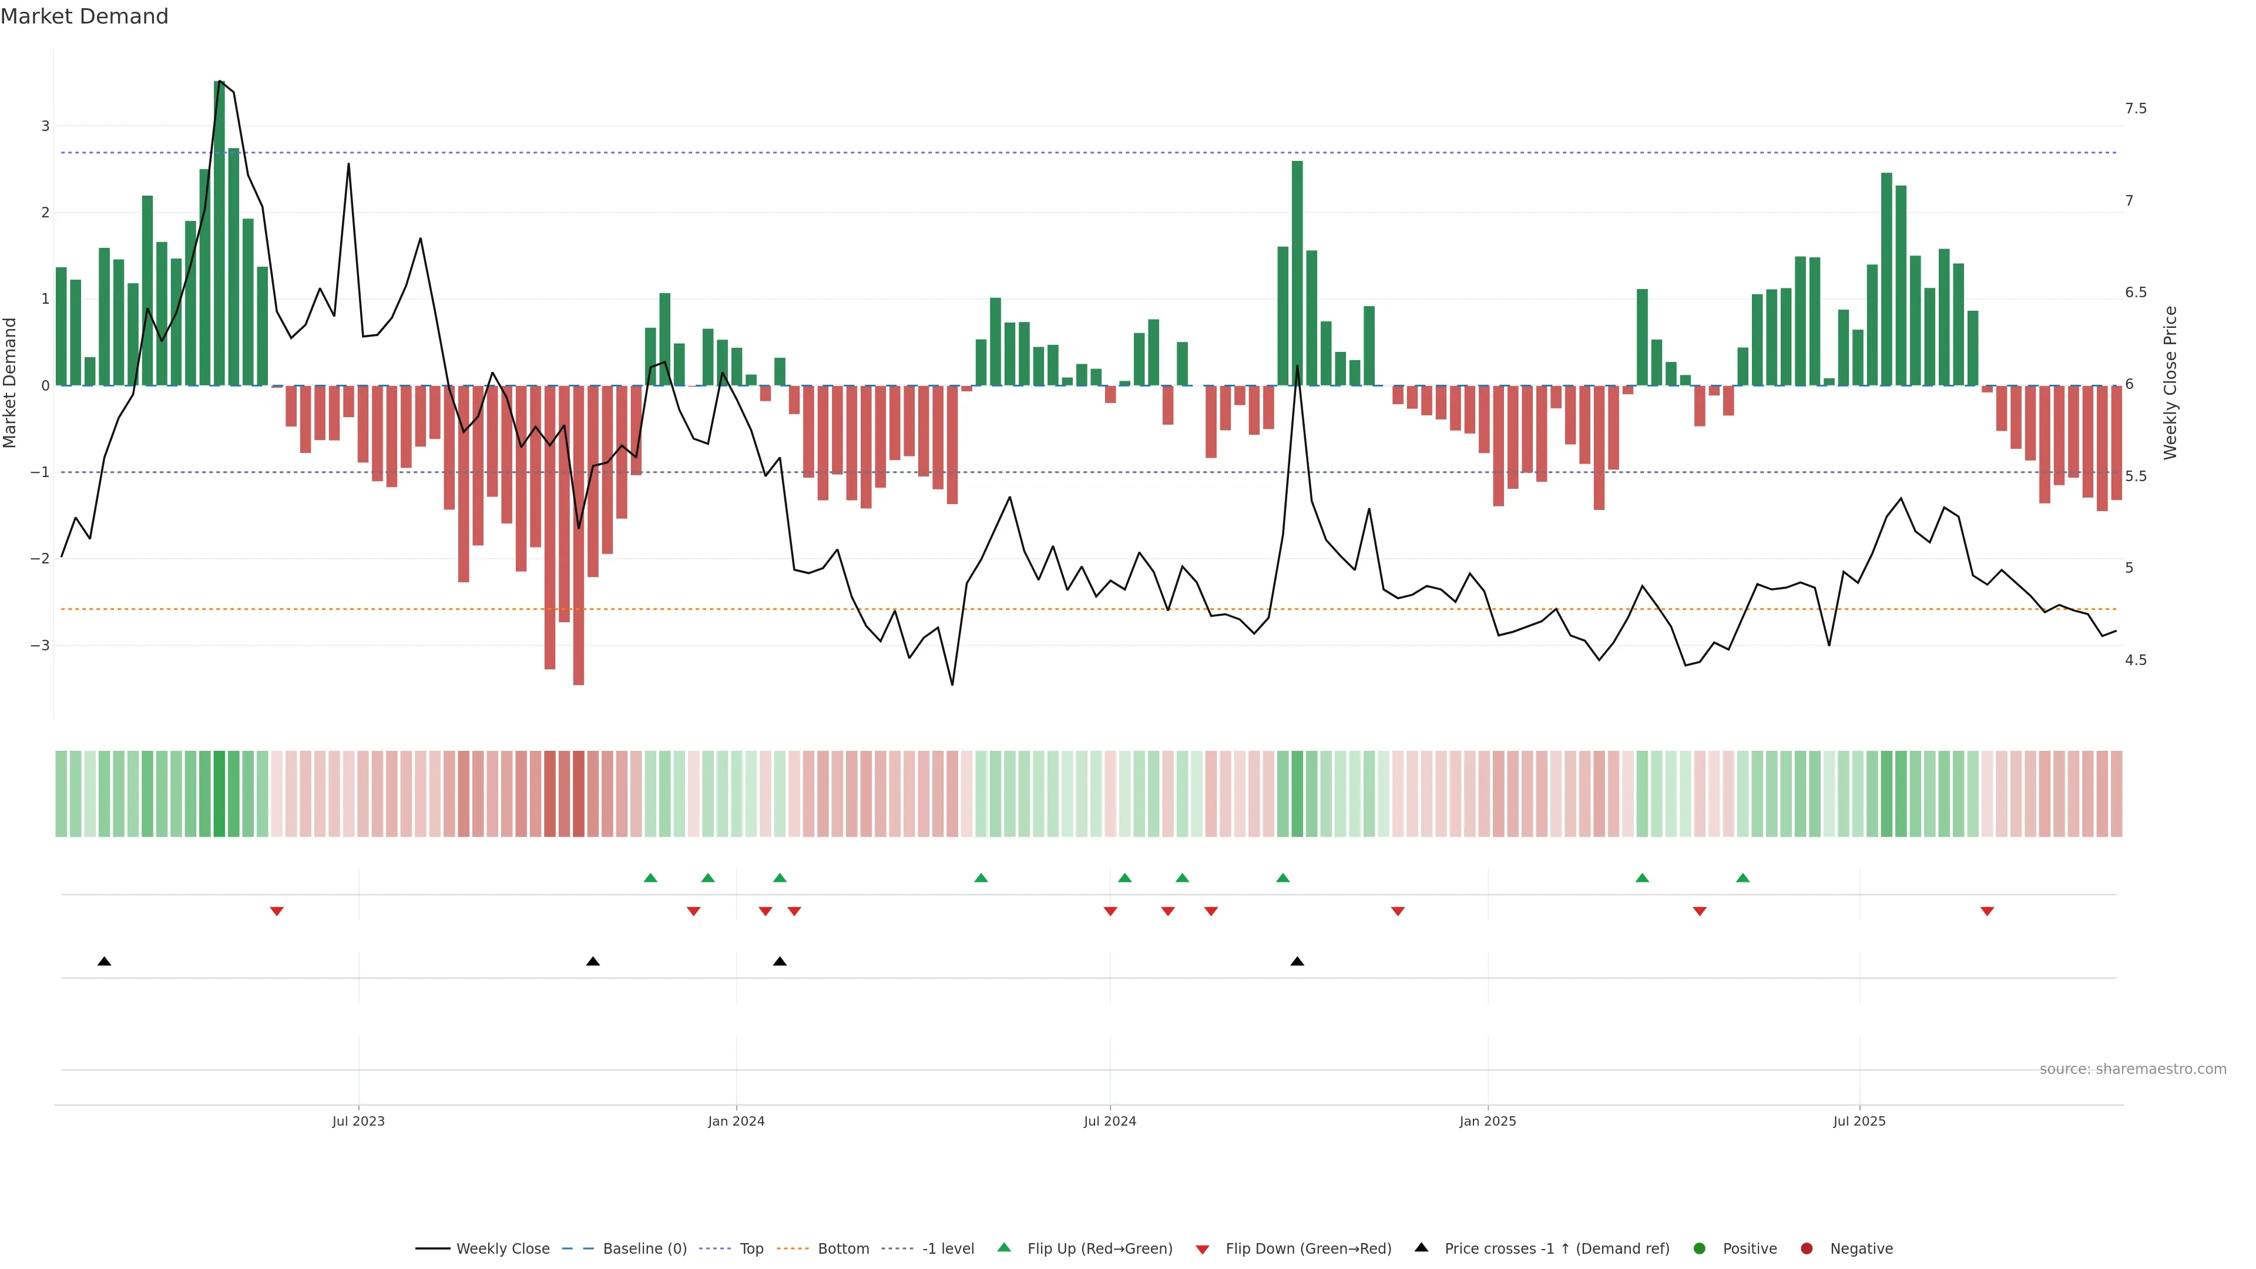Click last green flip-up marker in 2025
Image resolution: width=2256 pixels, height=1269 pixels.
(x=1743, y=878)
